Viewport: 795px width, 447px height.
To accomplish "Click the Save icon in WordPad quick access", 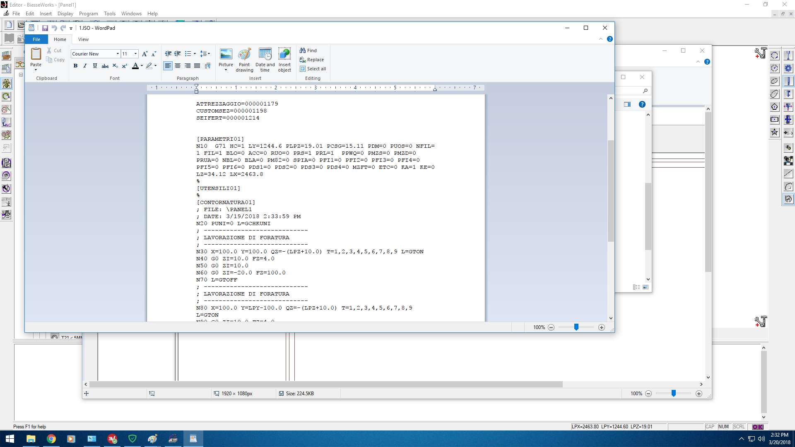I will click(45, 28).
